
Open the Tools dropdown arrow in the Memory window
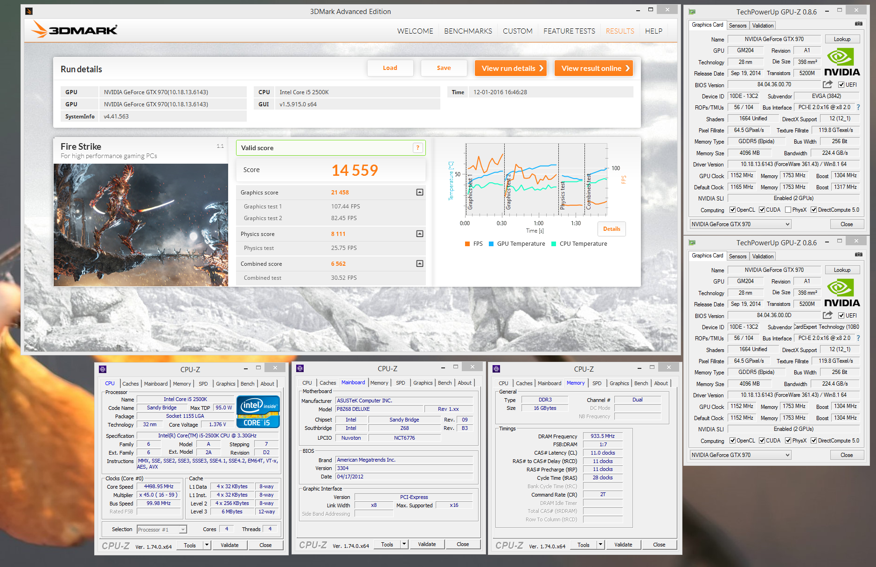[x=601, y=545]
